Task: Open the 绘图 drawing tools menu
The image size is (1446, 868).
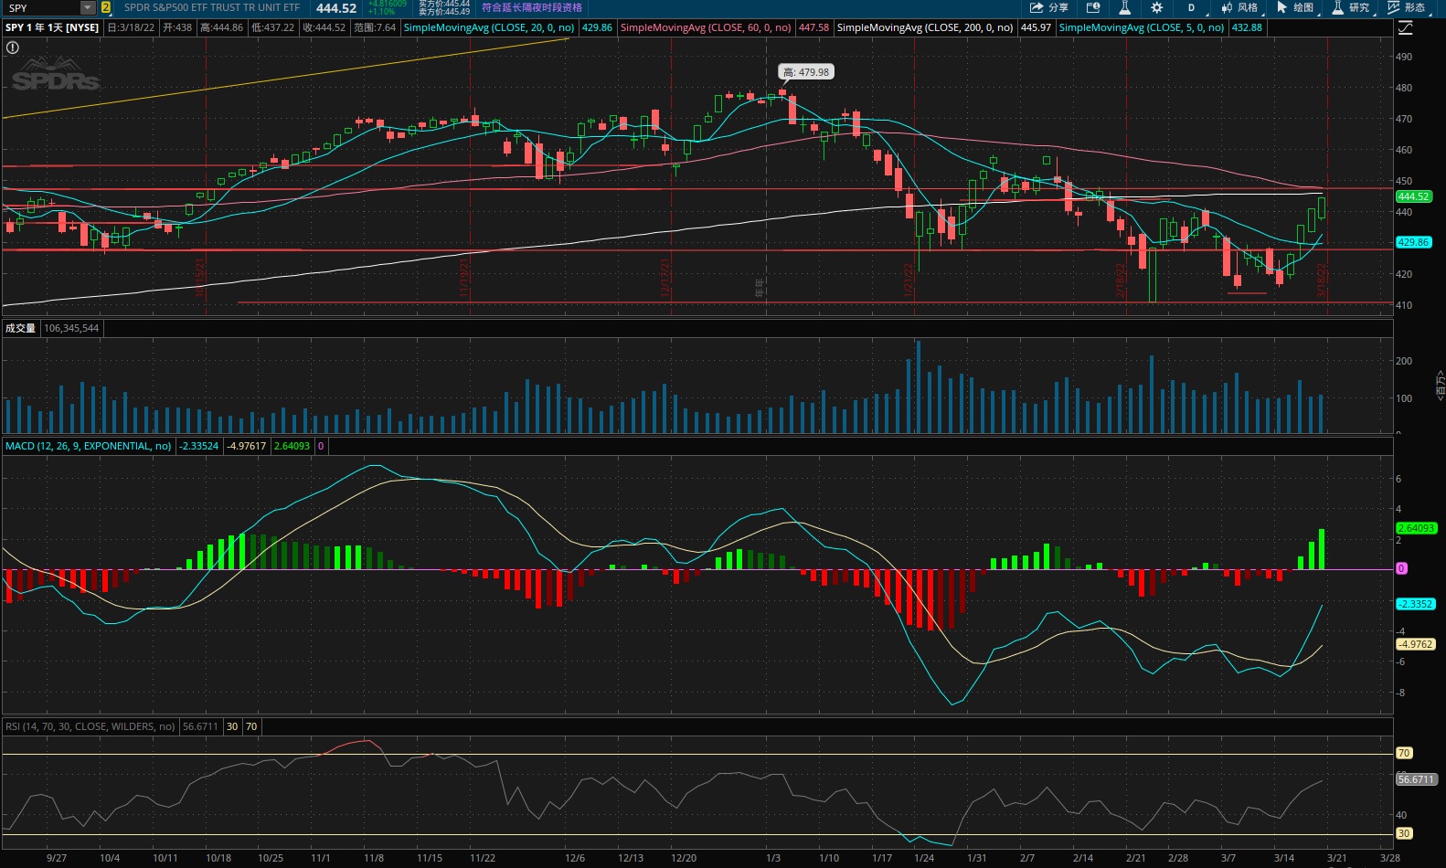Action: (x=1295, y=7)
